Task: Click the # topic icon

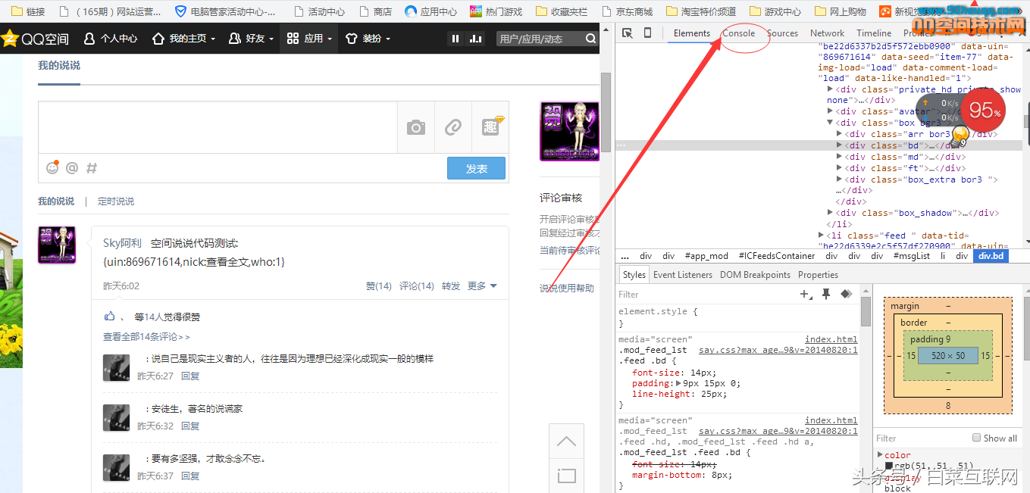Action: click(92, 168)
